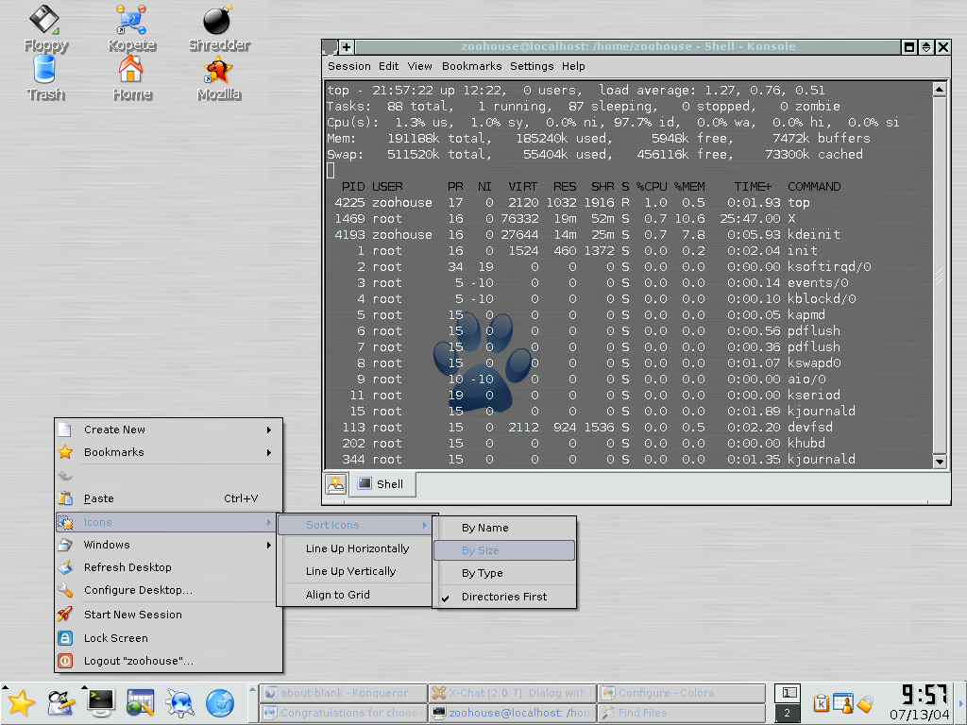Expand the Sort Icons submenu

tap(355, 525)
